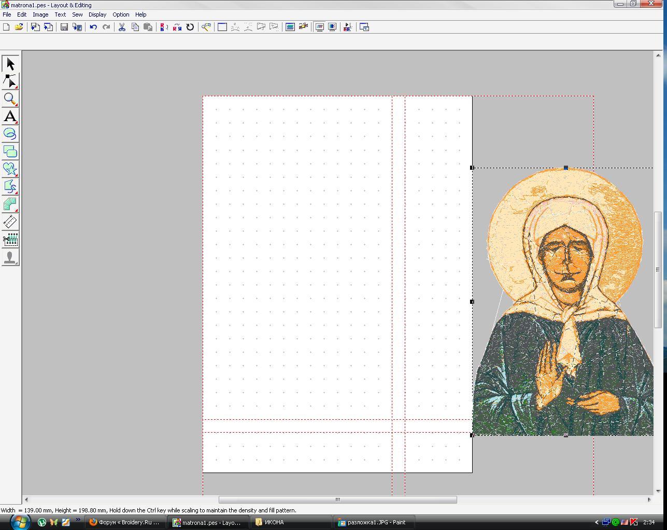Viewport: 667px width, 530px height.
Task: Open the Option menu
Action: pos(121,14)
